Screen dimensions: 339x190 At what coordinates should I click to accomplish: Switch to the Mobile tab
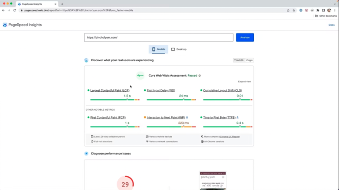pyautogui.click(x=158, y=49)
